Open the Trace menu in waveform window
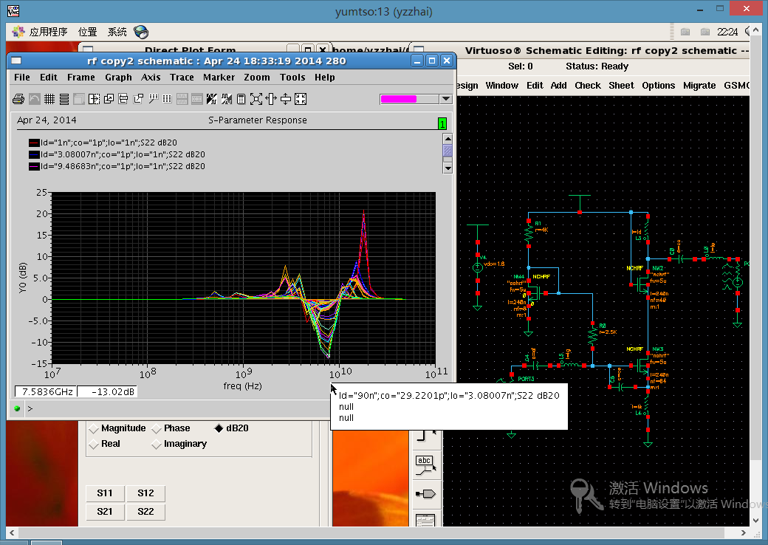Screen dimensions: 768x545 (182, 78)
